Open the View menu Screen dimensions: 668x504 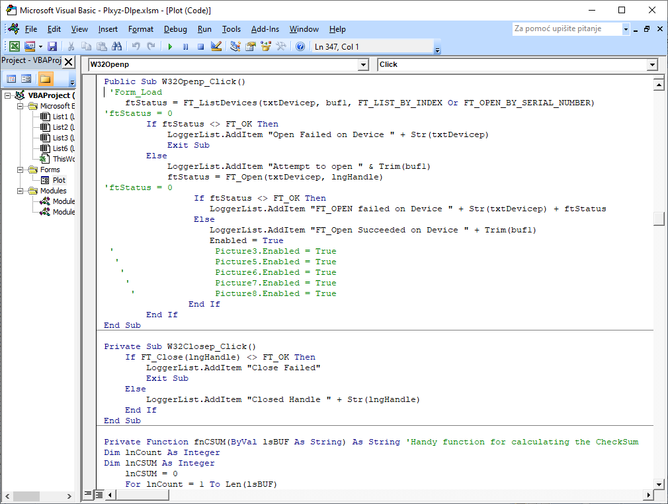(79, 29)
